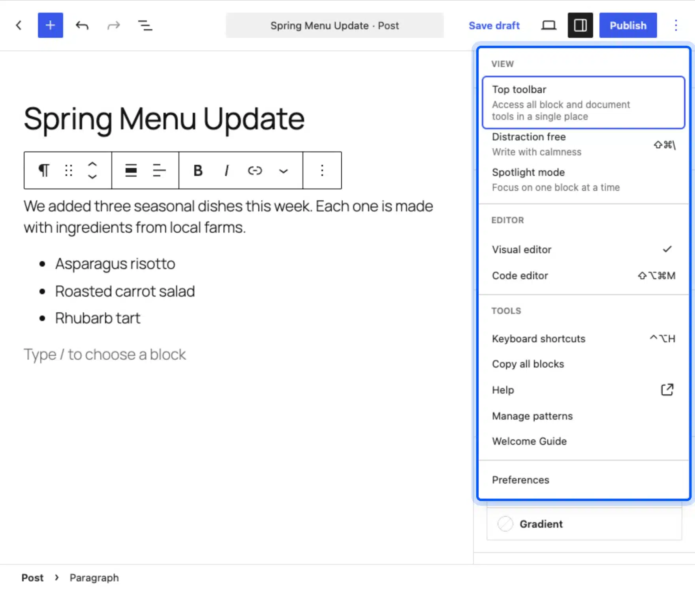This screenshot has width=695, height=590.
Task: Open the text alignment control
Action: tap(159, 170)
